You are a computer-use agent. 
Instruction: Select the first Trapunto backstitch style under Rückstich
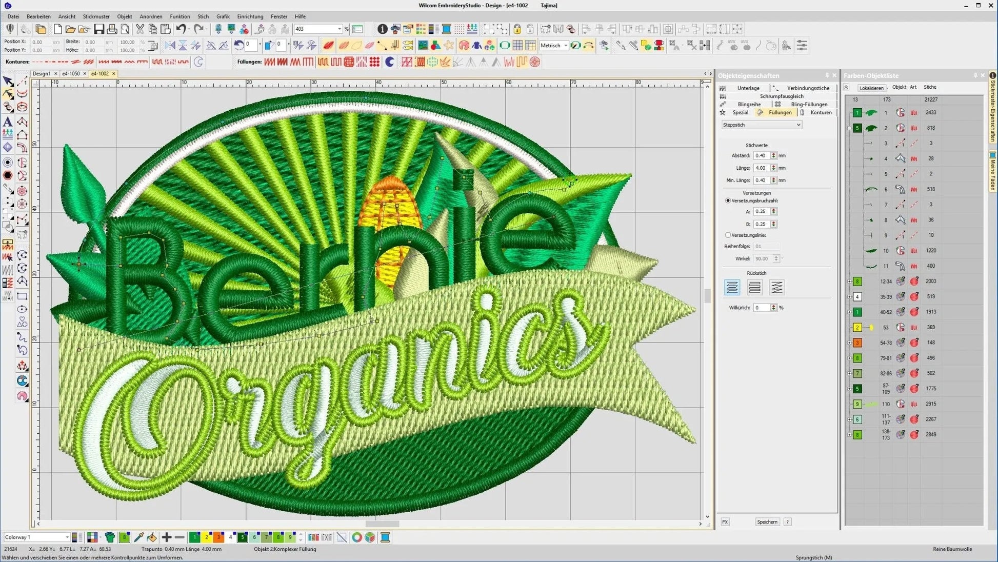click(732, 287)
